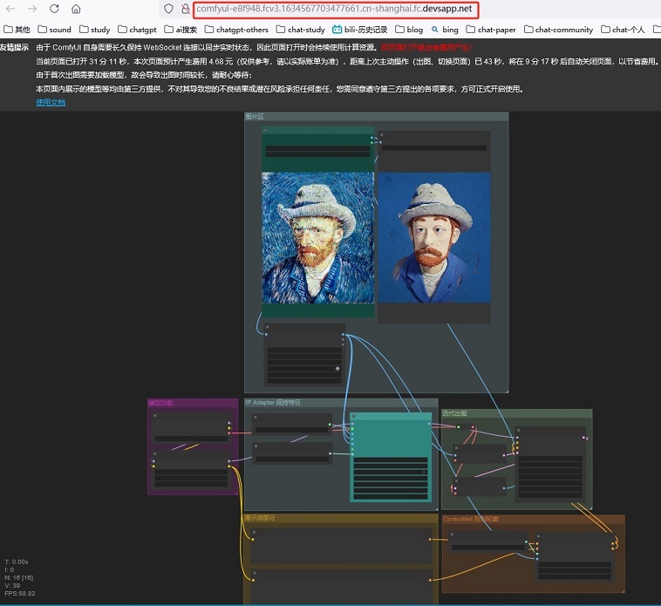
Task: Open the blog bookmark folder
Action: [409, 30]
